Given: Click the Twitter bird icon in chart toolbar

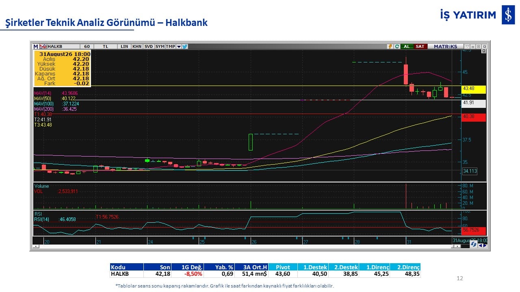Looking at the screenshot, I should tap(184, 46).
